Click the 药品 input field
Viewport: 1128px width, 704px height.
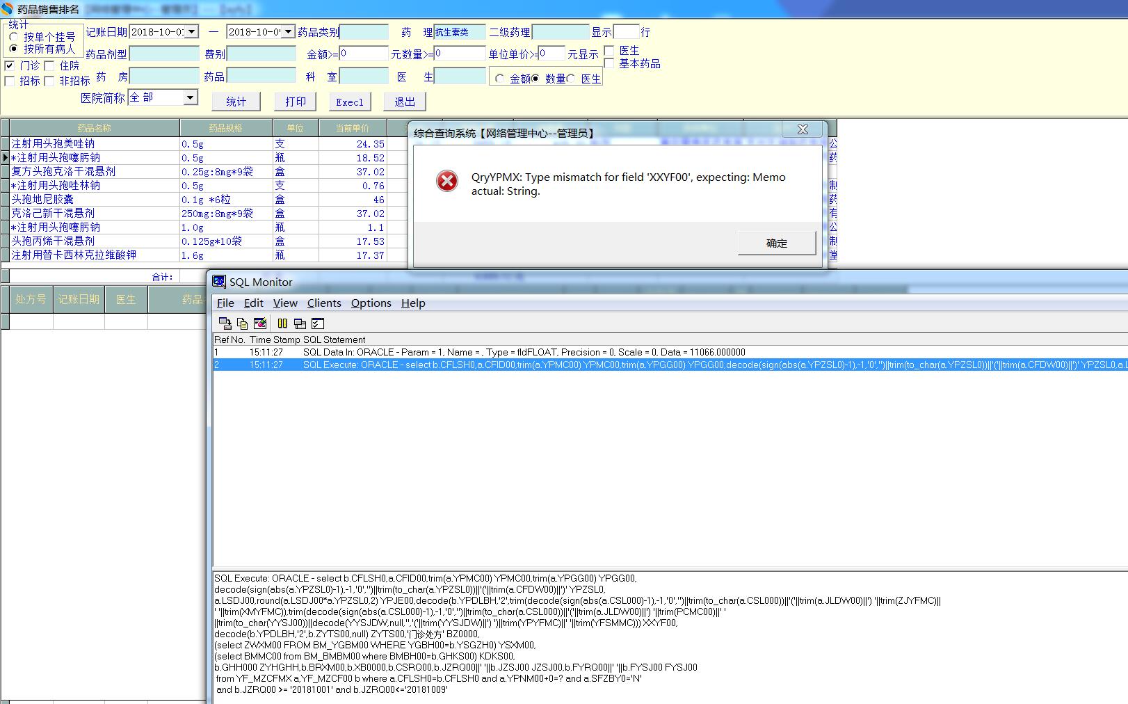(x=261, y=76)
